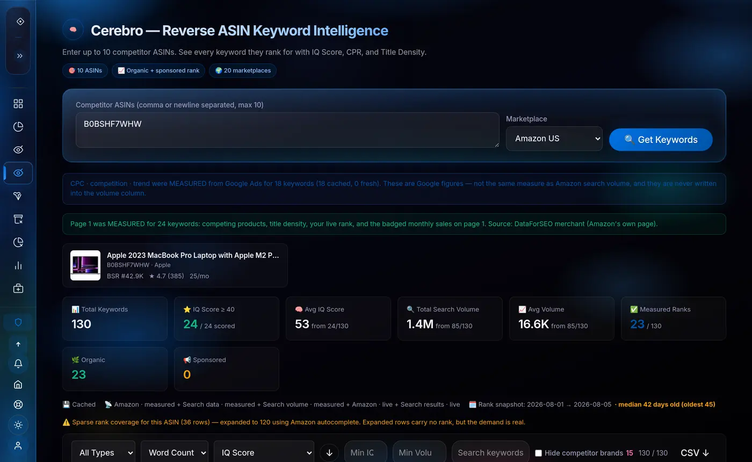Open the sidebar icon marked with an x
The width and height of the screenshot is (752, 462).
pos(18,219)
